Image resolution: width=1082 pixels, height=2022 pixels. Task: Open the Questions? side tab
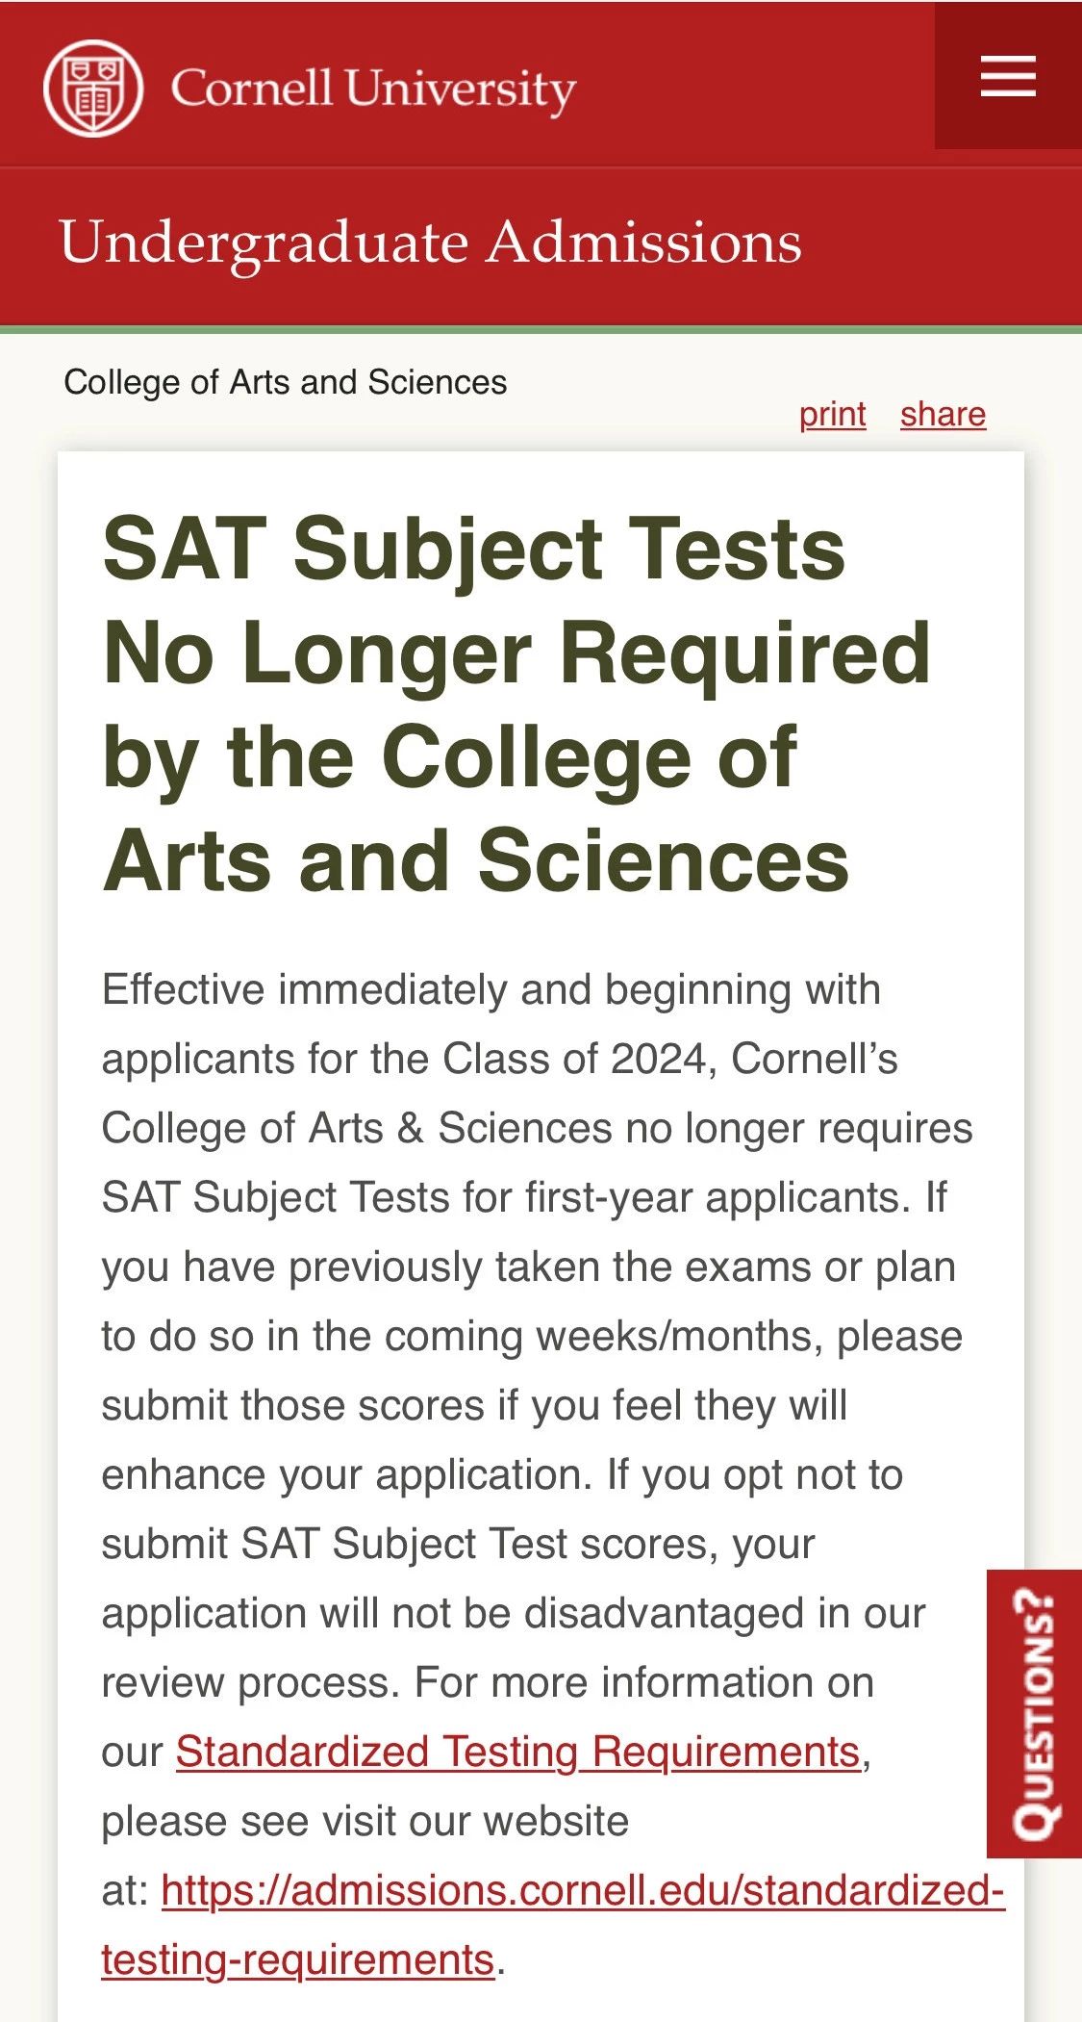point(1035,1713)
